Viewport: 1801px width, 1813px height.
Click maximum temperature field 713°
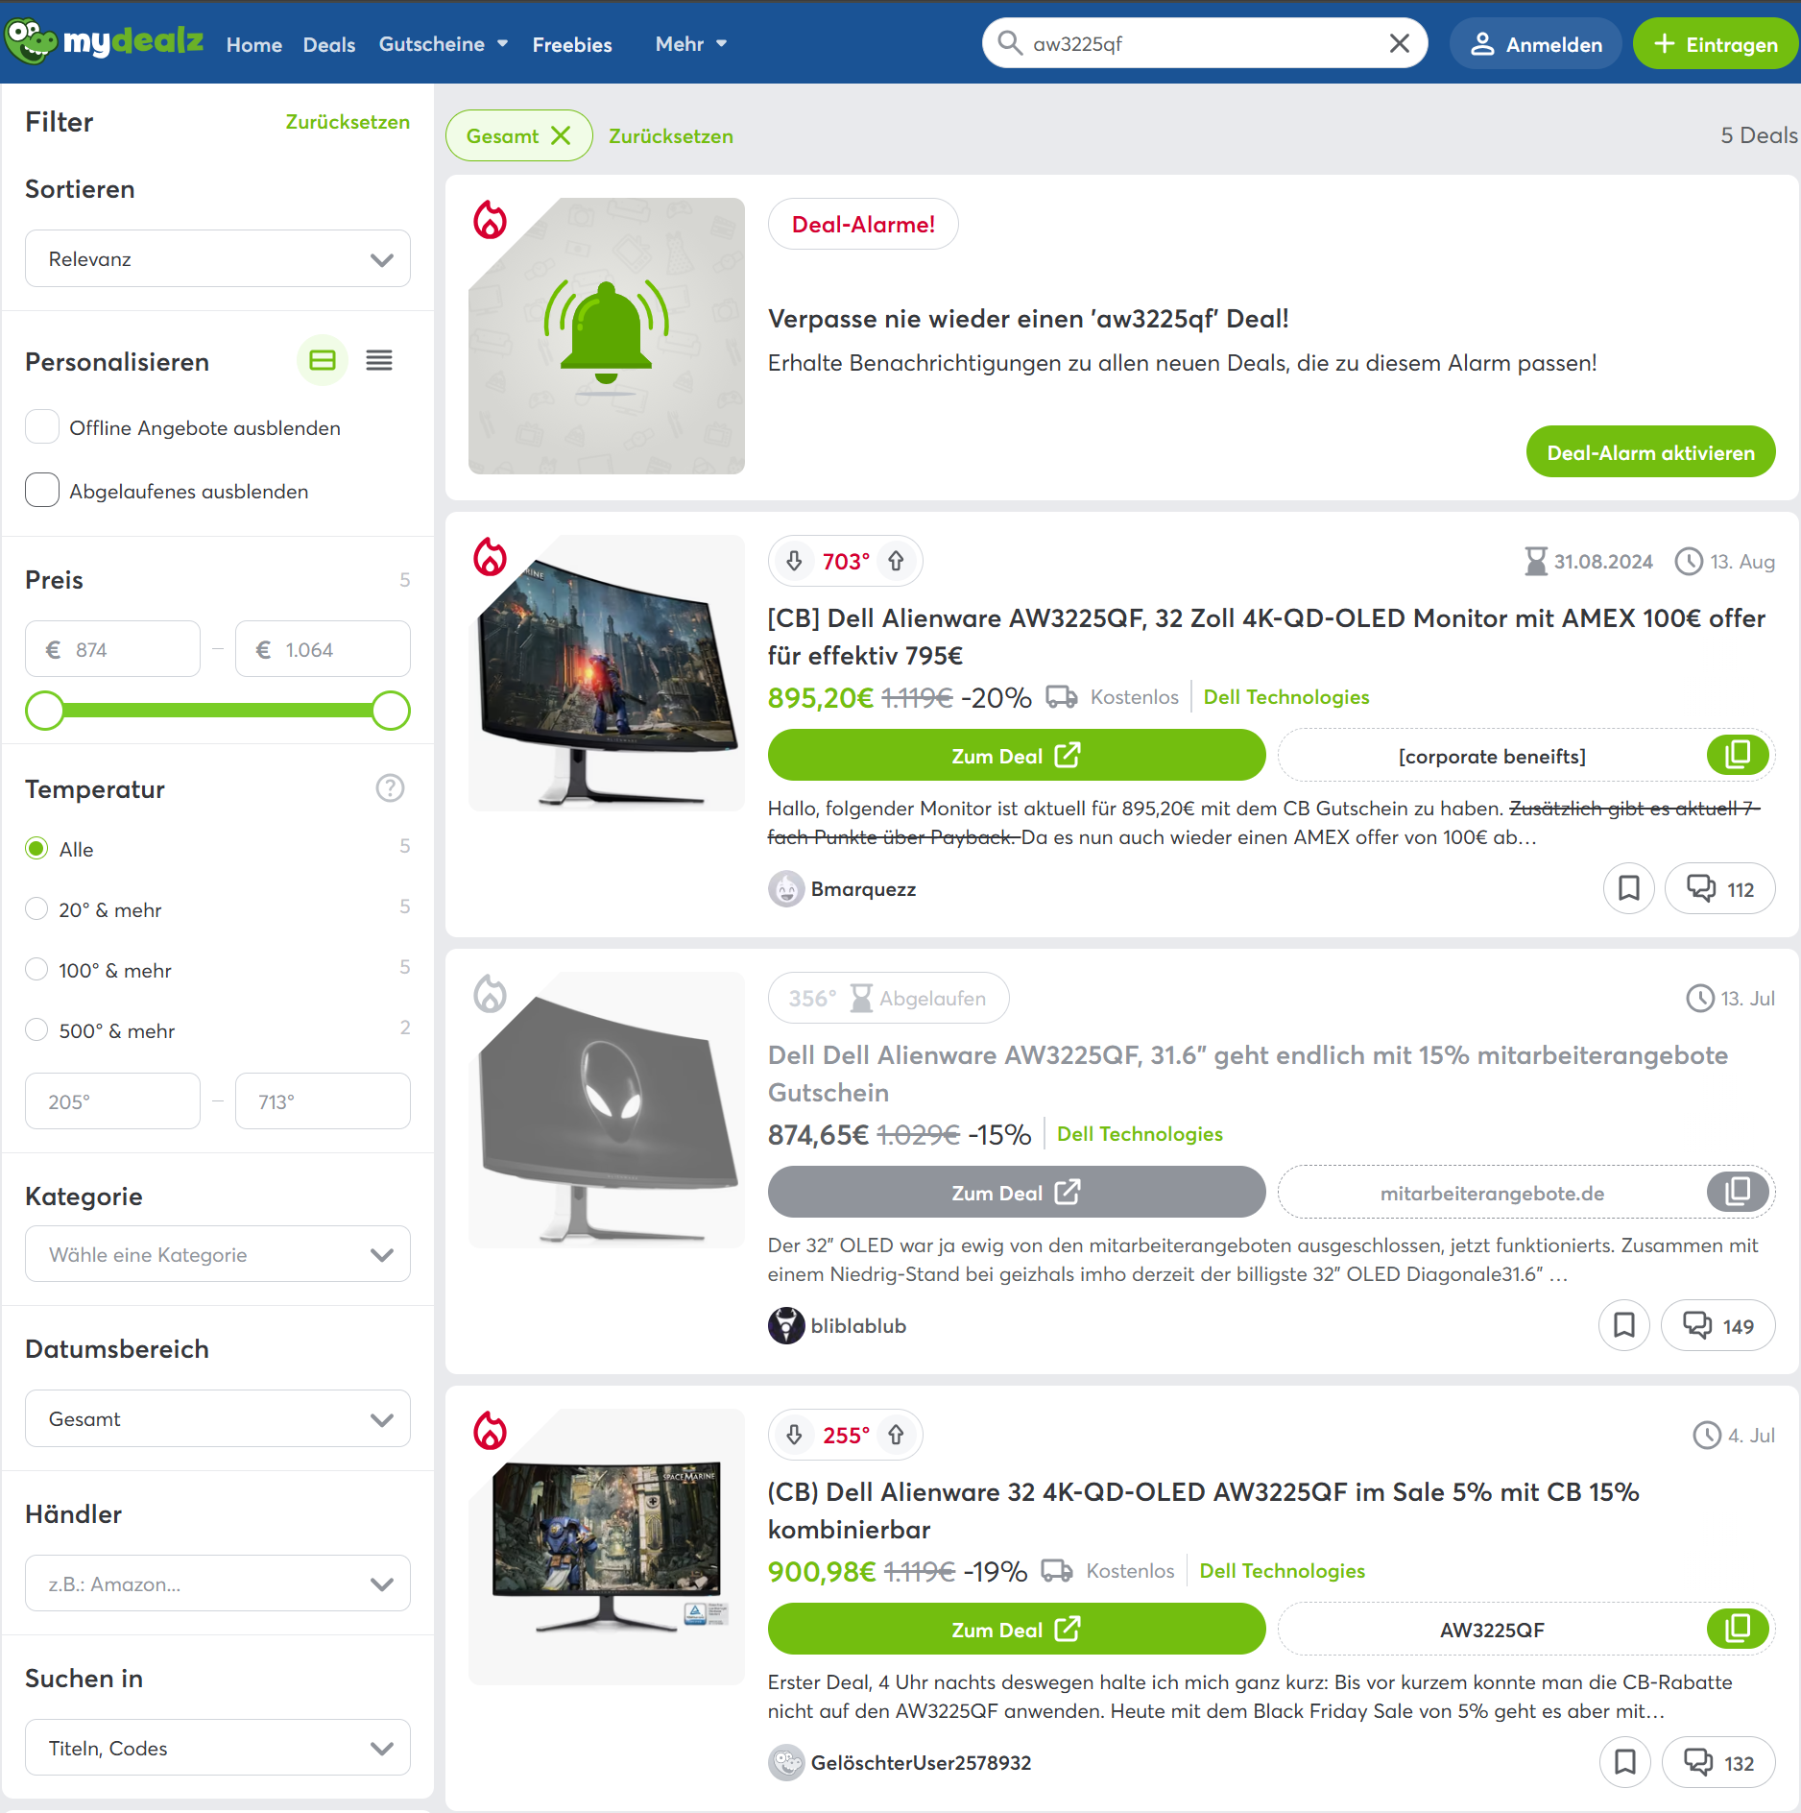(323, 1101)
